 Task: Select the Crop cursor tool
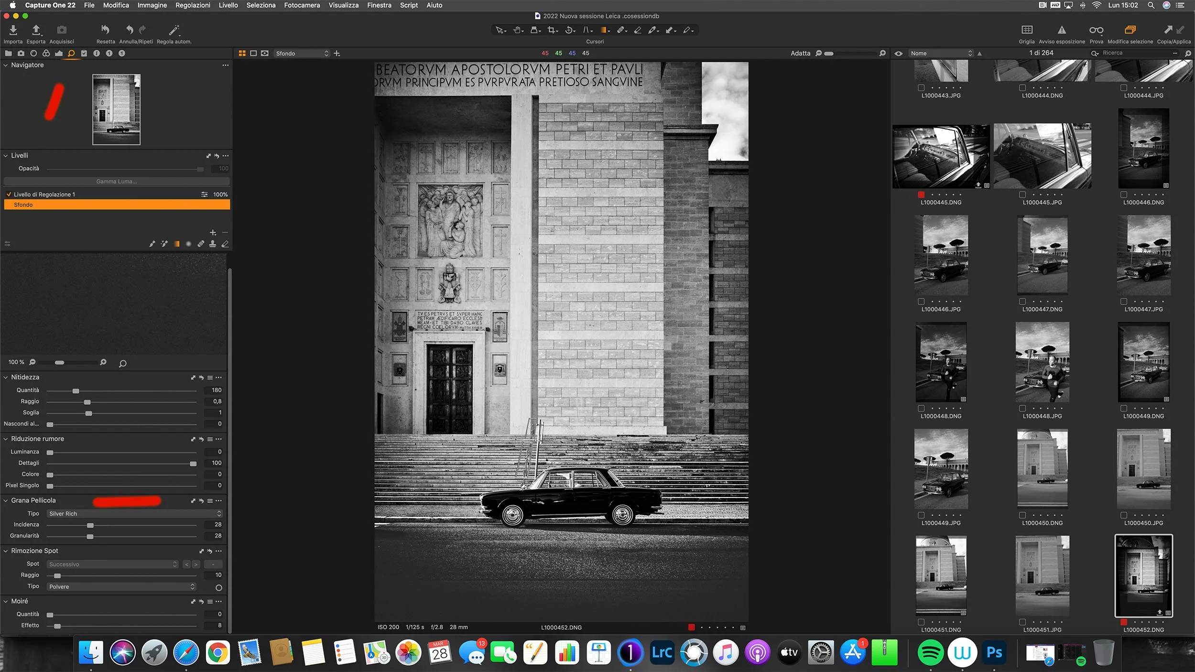552,30
